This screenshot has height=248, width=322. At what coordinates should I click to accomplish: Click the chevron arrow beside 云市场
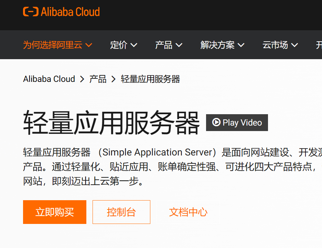(x=294, y=45)
